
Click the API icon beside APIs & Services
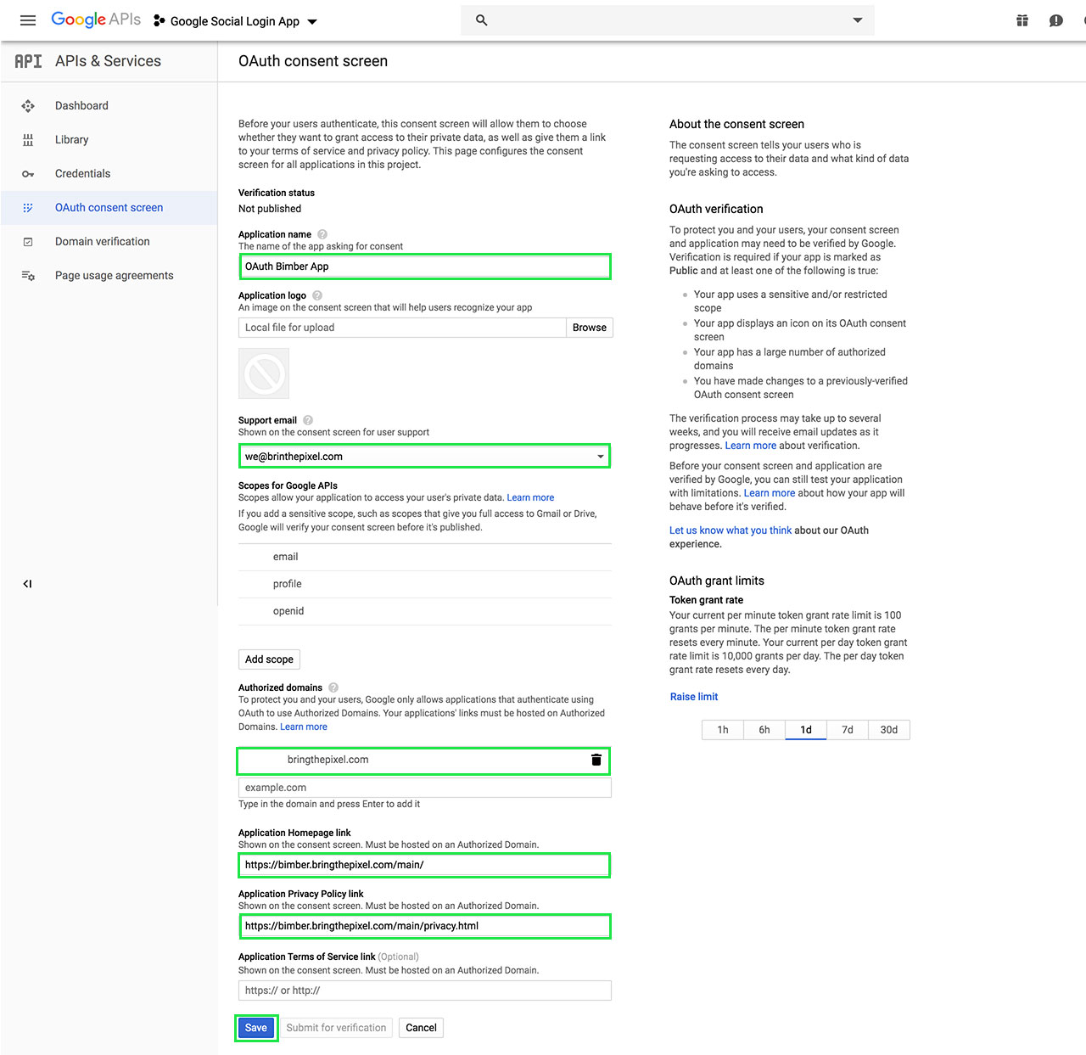tap(28, 61)
